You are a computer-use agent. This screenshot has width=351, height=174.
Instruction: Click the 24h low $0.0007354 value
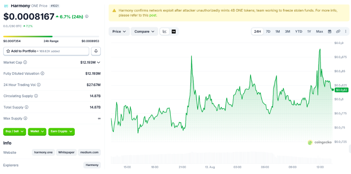pyautogui.click(x=12, y=41)
